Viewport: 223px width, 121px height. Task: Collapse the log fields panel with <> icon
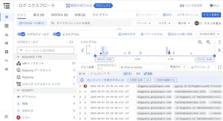(x=71, y=42)
